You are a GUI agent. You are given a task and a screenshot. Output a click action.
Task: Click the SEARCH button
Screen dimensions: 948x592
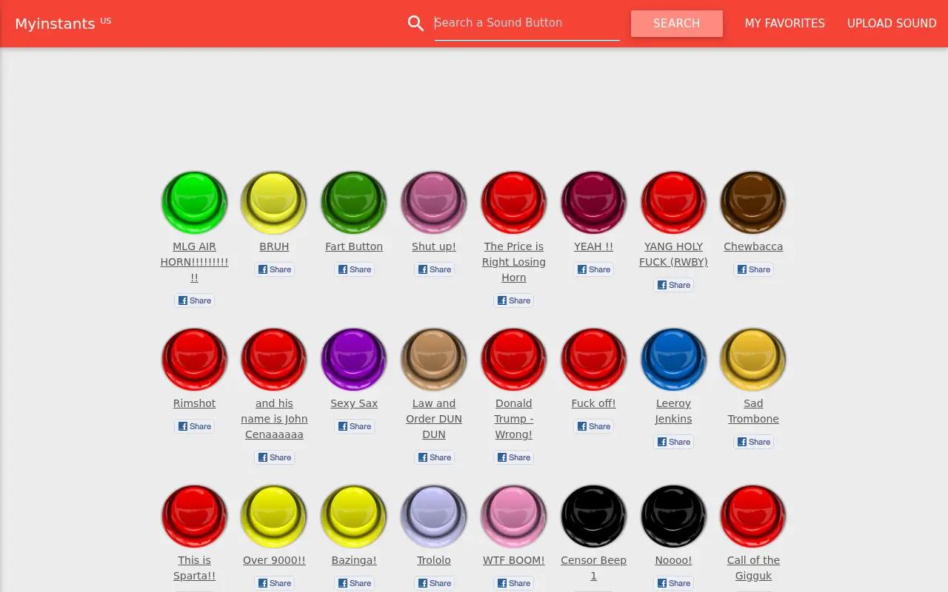(x=677, y=24)
